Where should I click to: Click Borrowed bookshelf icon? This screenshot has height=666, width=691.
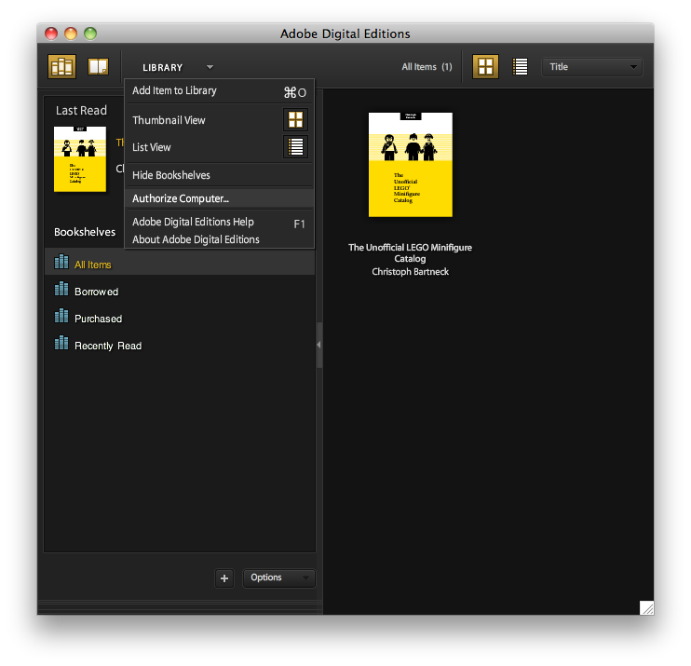coord(61,289)
